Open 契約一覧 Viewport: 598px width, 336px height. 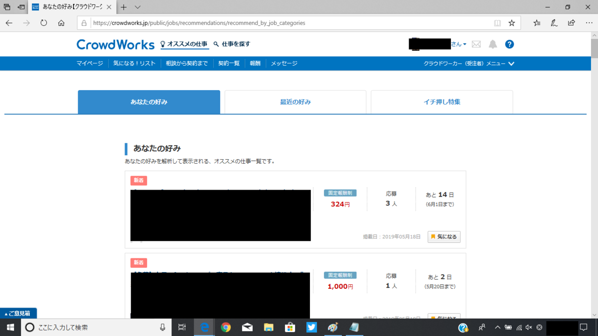[229, 63]
